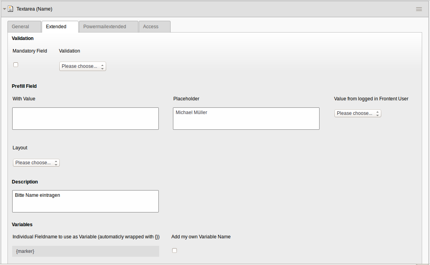
Task: Click the 'Mandatory Field' label text
Action: coord(30,51)
